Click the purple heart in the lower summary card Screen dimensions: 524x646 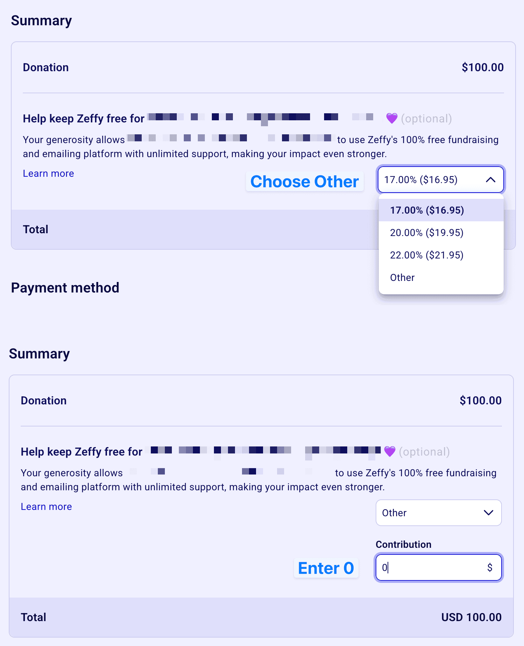389,452
